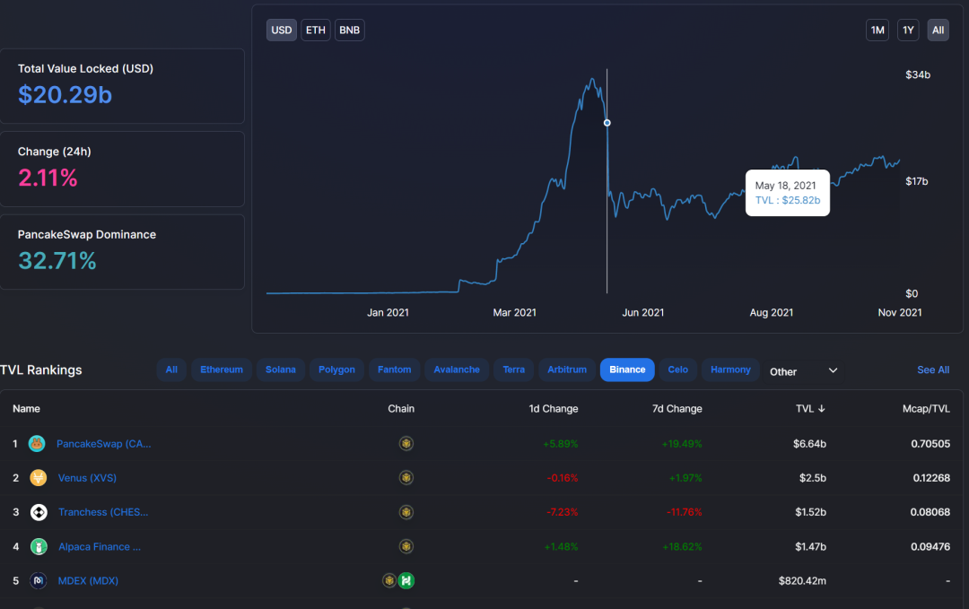
Task: Click the Change (24h) 2.11% card
Action: click(x=122, y=169)
